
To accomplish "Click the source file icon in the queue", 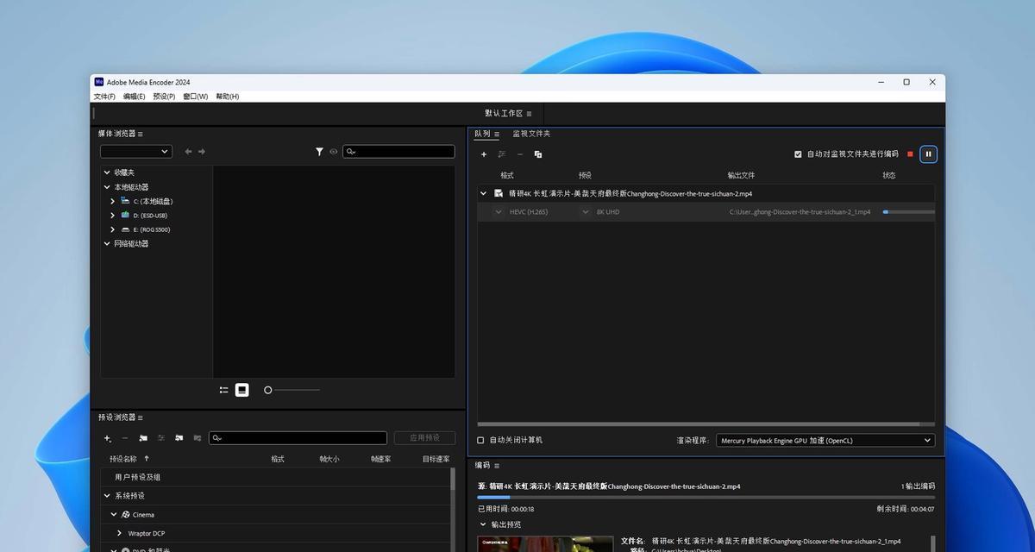I will tap(499, 194).
